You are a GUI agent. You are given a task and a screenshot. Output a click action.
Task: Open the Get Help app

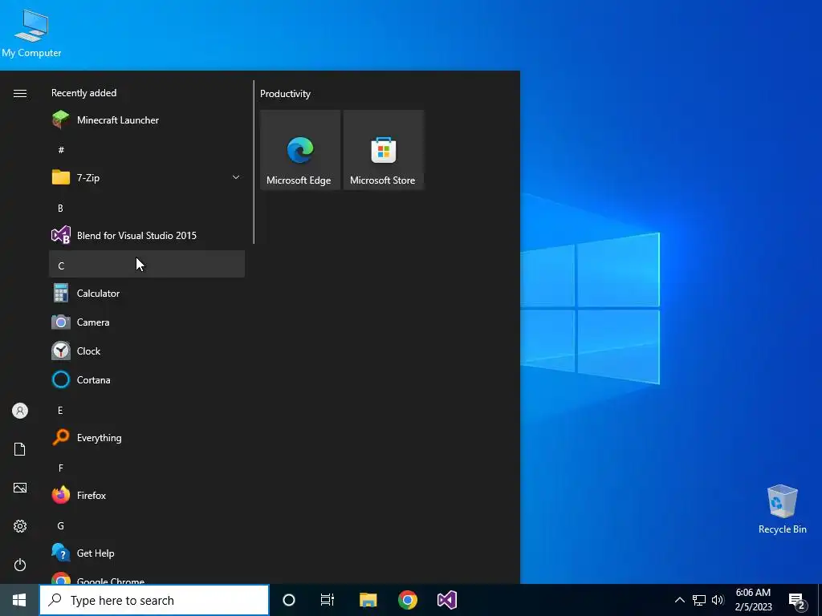147,553
